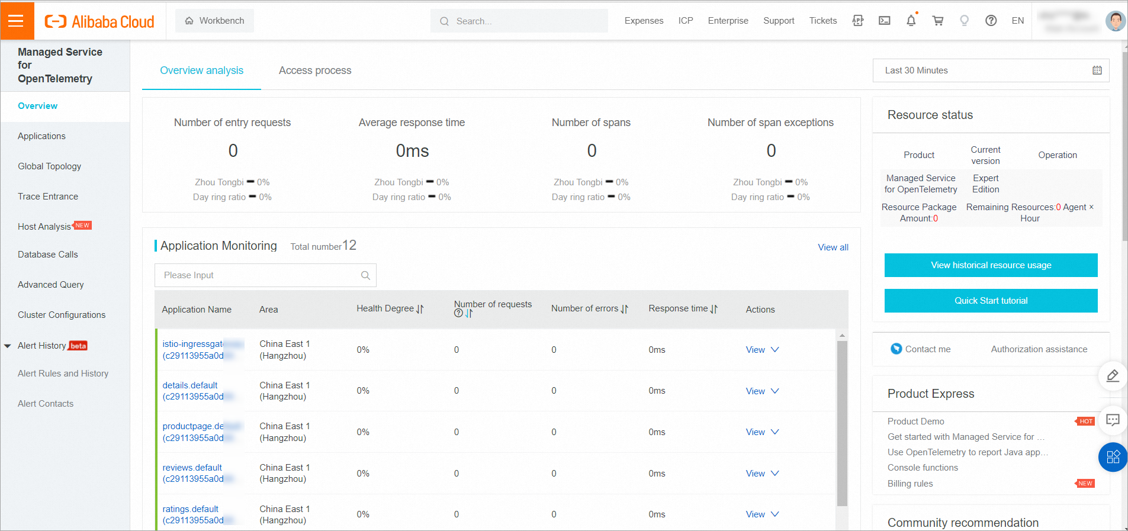Switch to the Access process tab

[315, 70]
